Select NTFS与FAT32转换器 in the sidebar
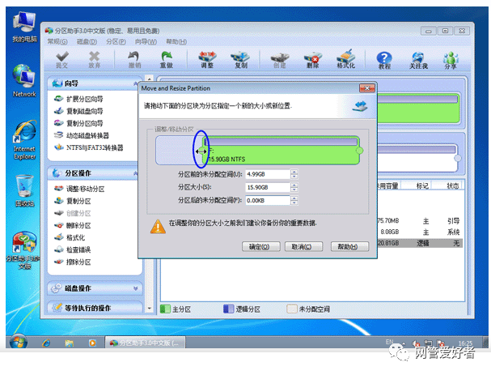491x375 pixels. [94, 147]
